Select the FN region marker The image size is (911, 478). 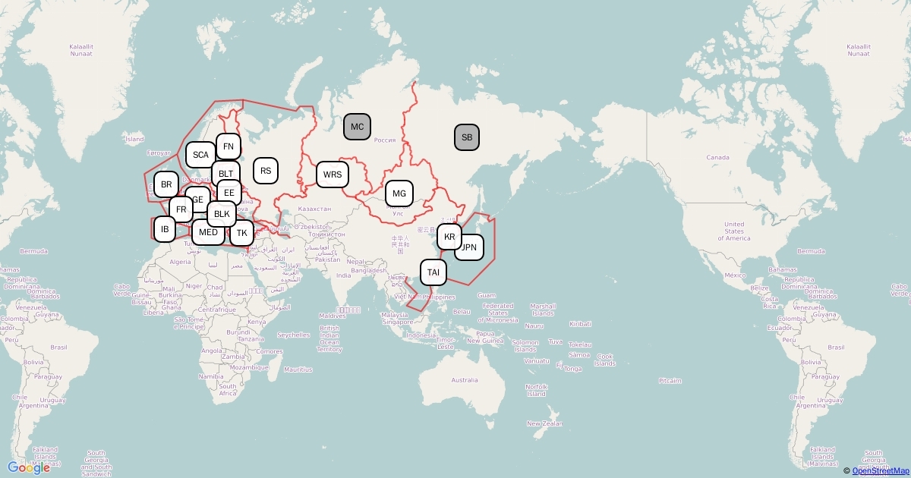tap(228, 146)
